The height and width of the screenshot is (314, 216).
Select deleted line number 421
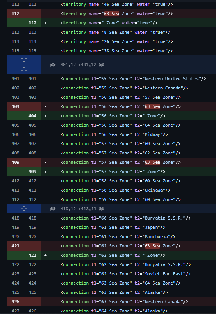[x=15, y=246]
